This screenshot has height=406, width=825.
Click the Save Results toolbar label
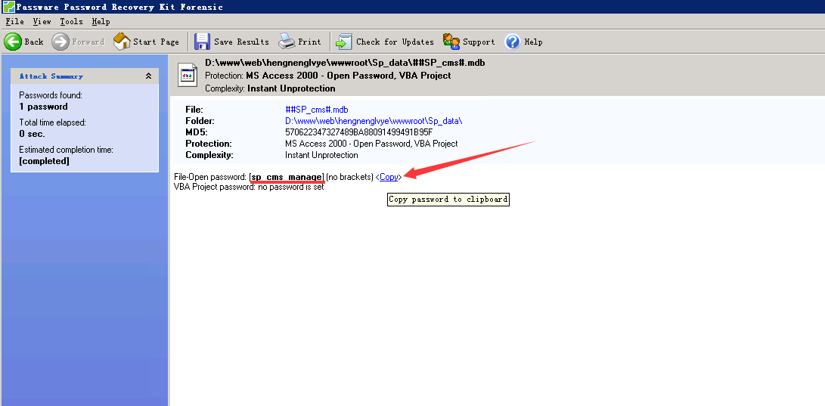[241, 42]
